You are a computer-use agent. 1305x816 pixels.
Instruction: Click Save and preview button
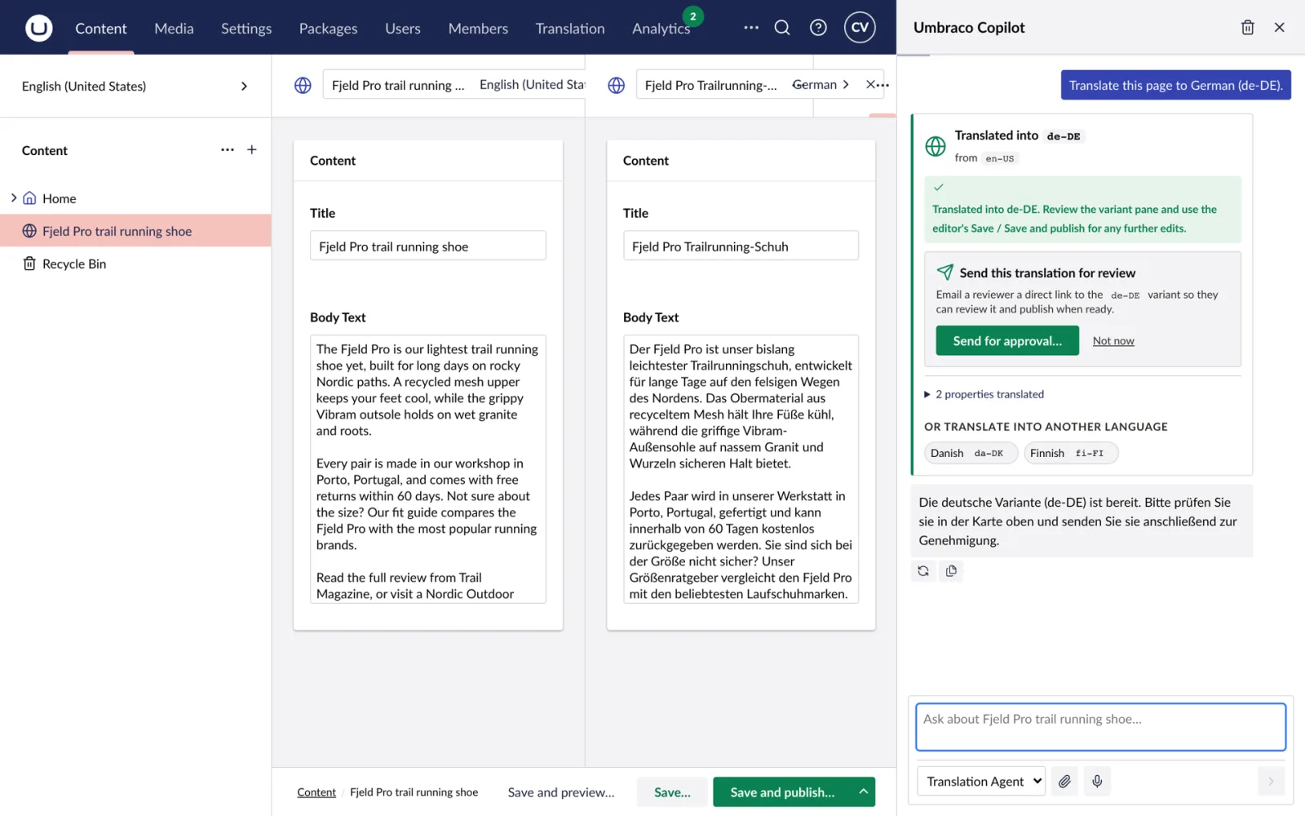click(x=561, y=792)
